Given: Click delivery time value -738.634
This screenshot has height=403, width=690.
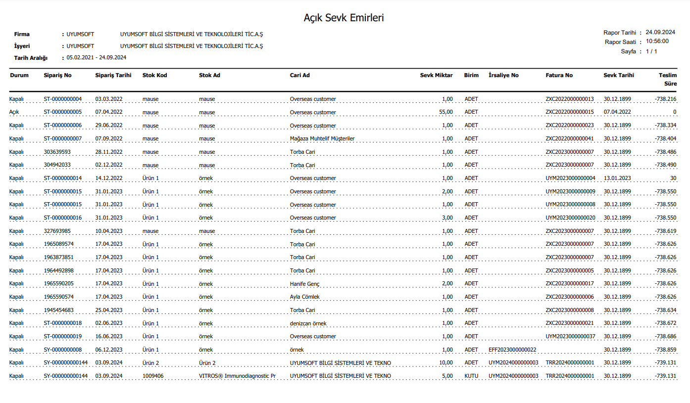Looking at the screenshot, I should (665, 310).
